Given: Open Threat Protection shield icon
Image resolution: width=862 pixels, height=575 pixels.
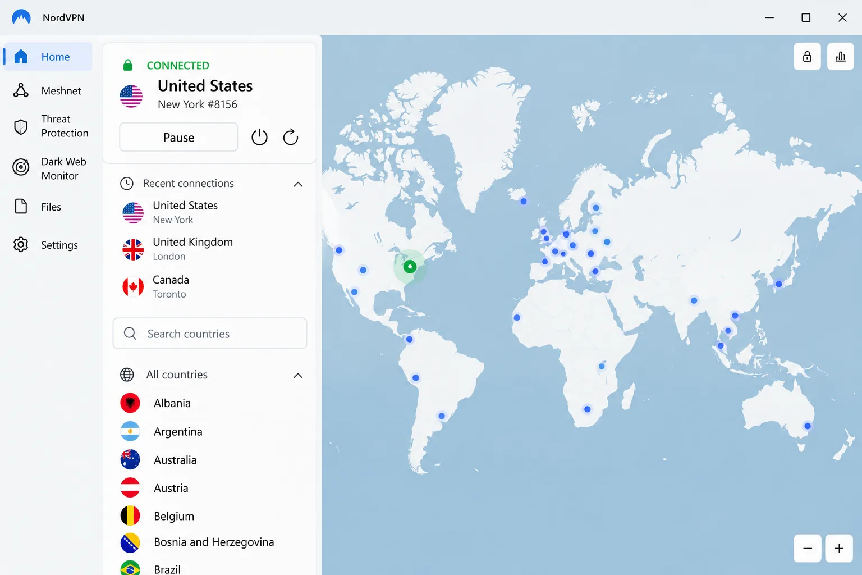Looking at the screenshot, I should click(x=21, y=127).
